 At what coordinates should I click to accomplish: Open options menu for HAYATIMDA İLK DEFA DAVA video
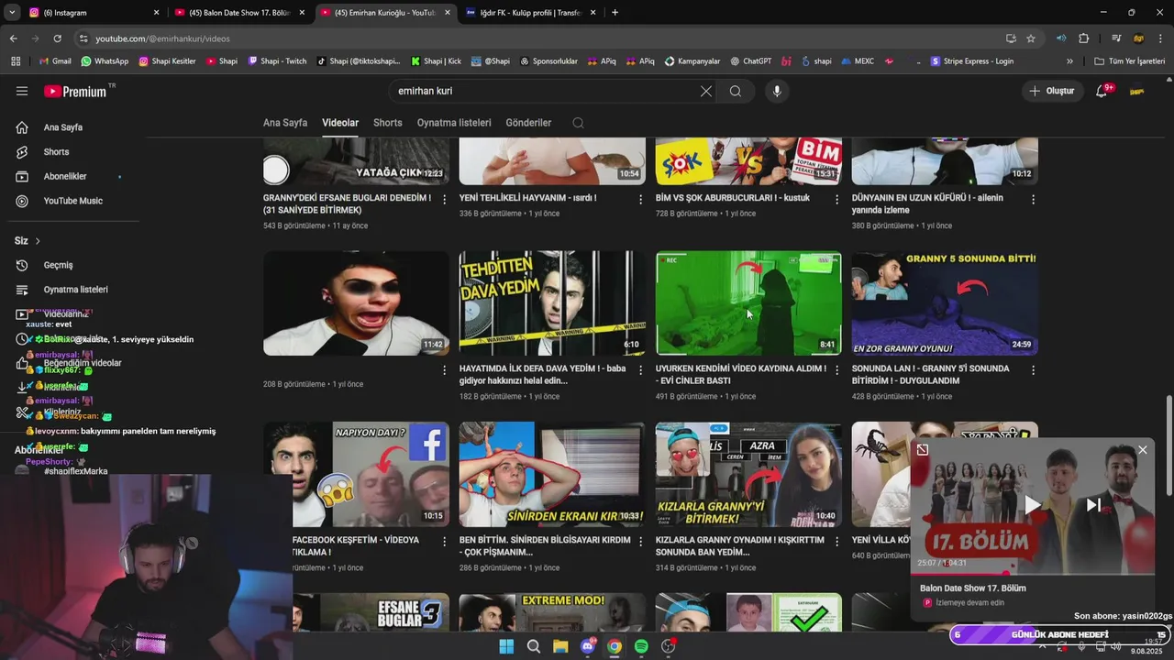[x=640, y=370]
